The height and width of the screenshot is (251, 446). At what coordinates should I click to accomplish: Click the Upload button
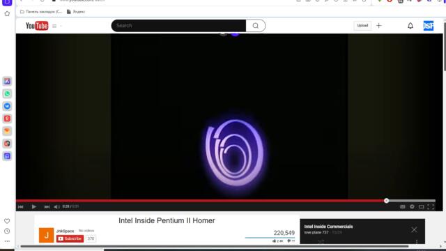point(362,26)
